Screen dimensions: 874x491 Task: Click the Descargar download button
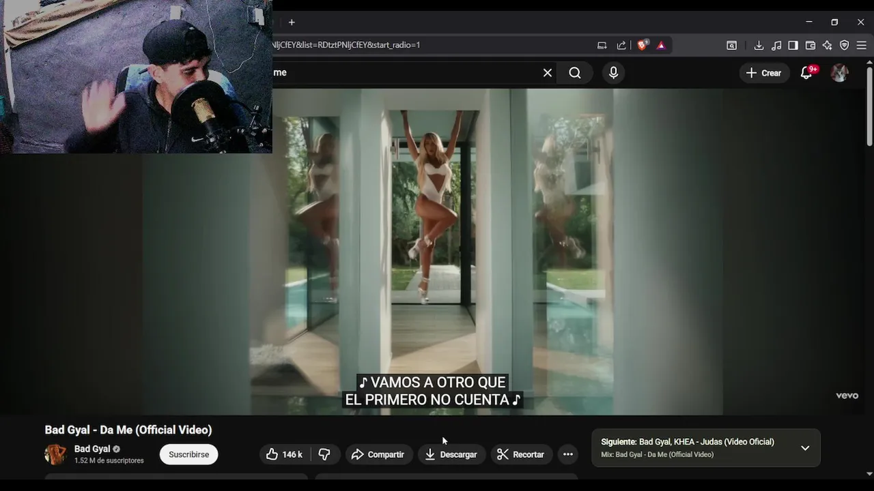click(451, 454)
